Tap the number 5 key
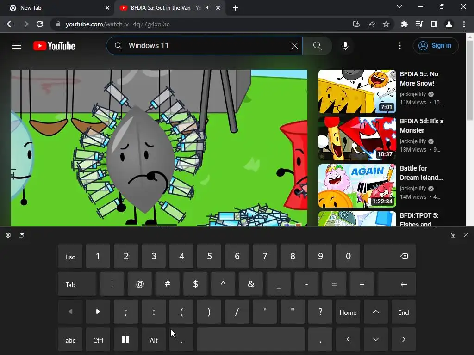The image size is (474, 355). pos(209,256)
